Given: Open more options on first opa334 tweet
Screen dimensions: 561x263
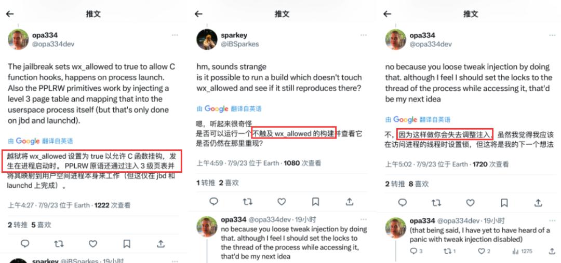Looking at the screenshot, I should click(x=175, y=35).
